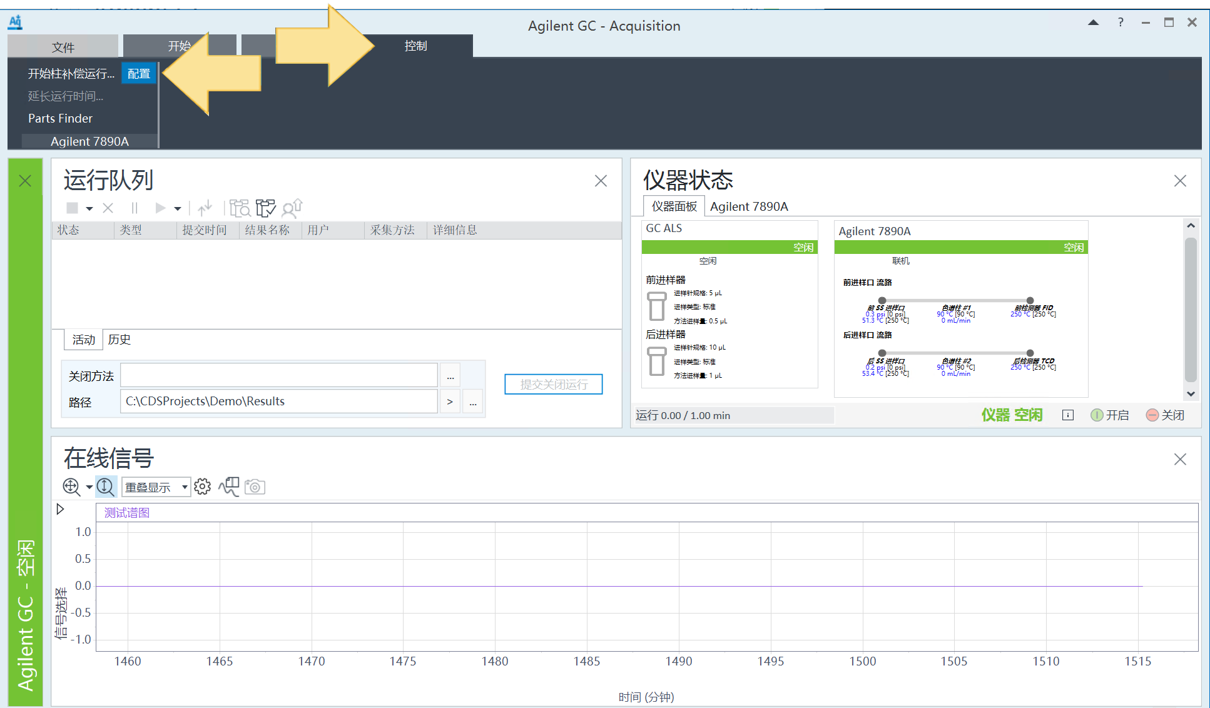This screenshot has width=1210, height=708.
Task: Click 开始柱补偿运行... command
Action: [x=71, y=74]
